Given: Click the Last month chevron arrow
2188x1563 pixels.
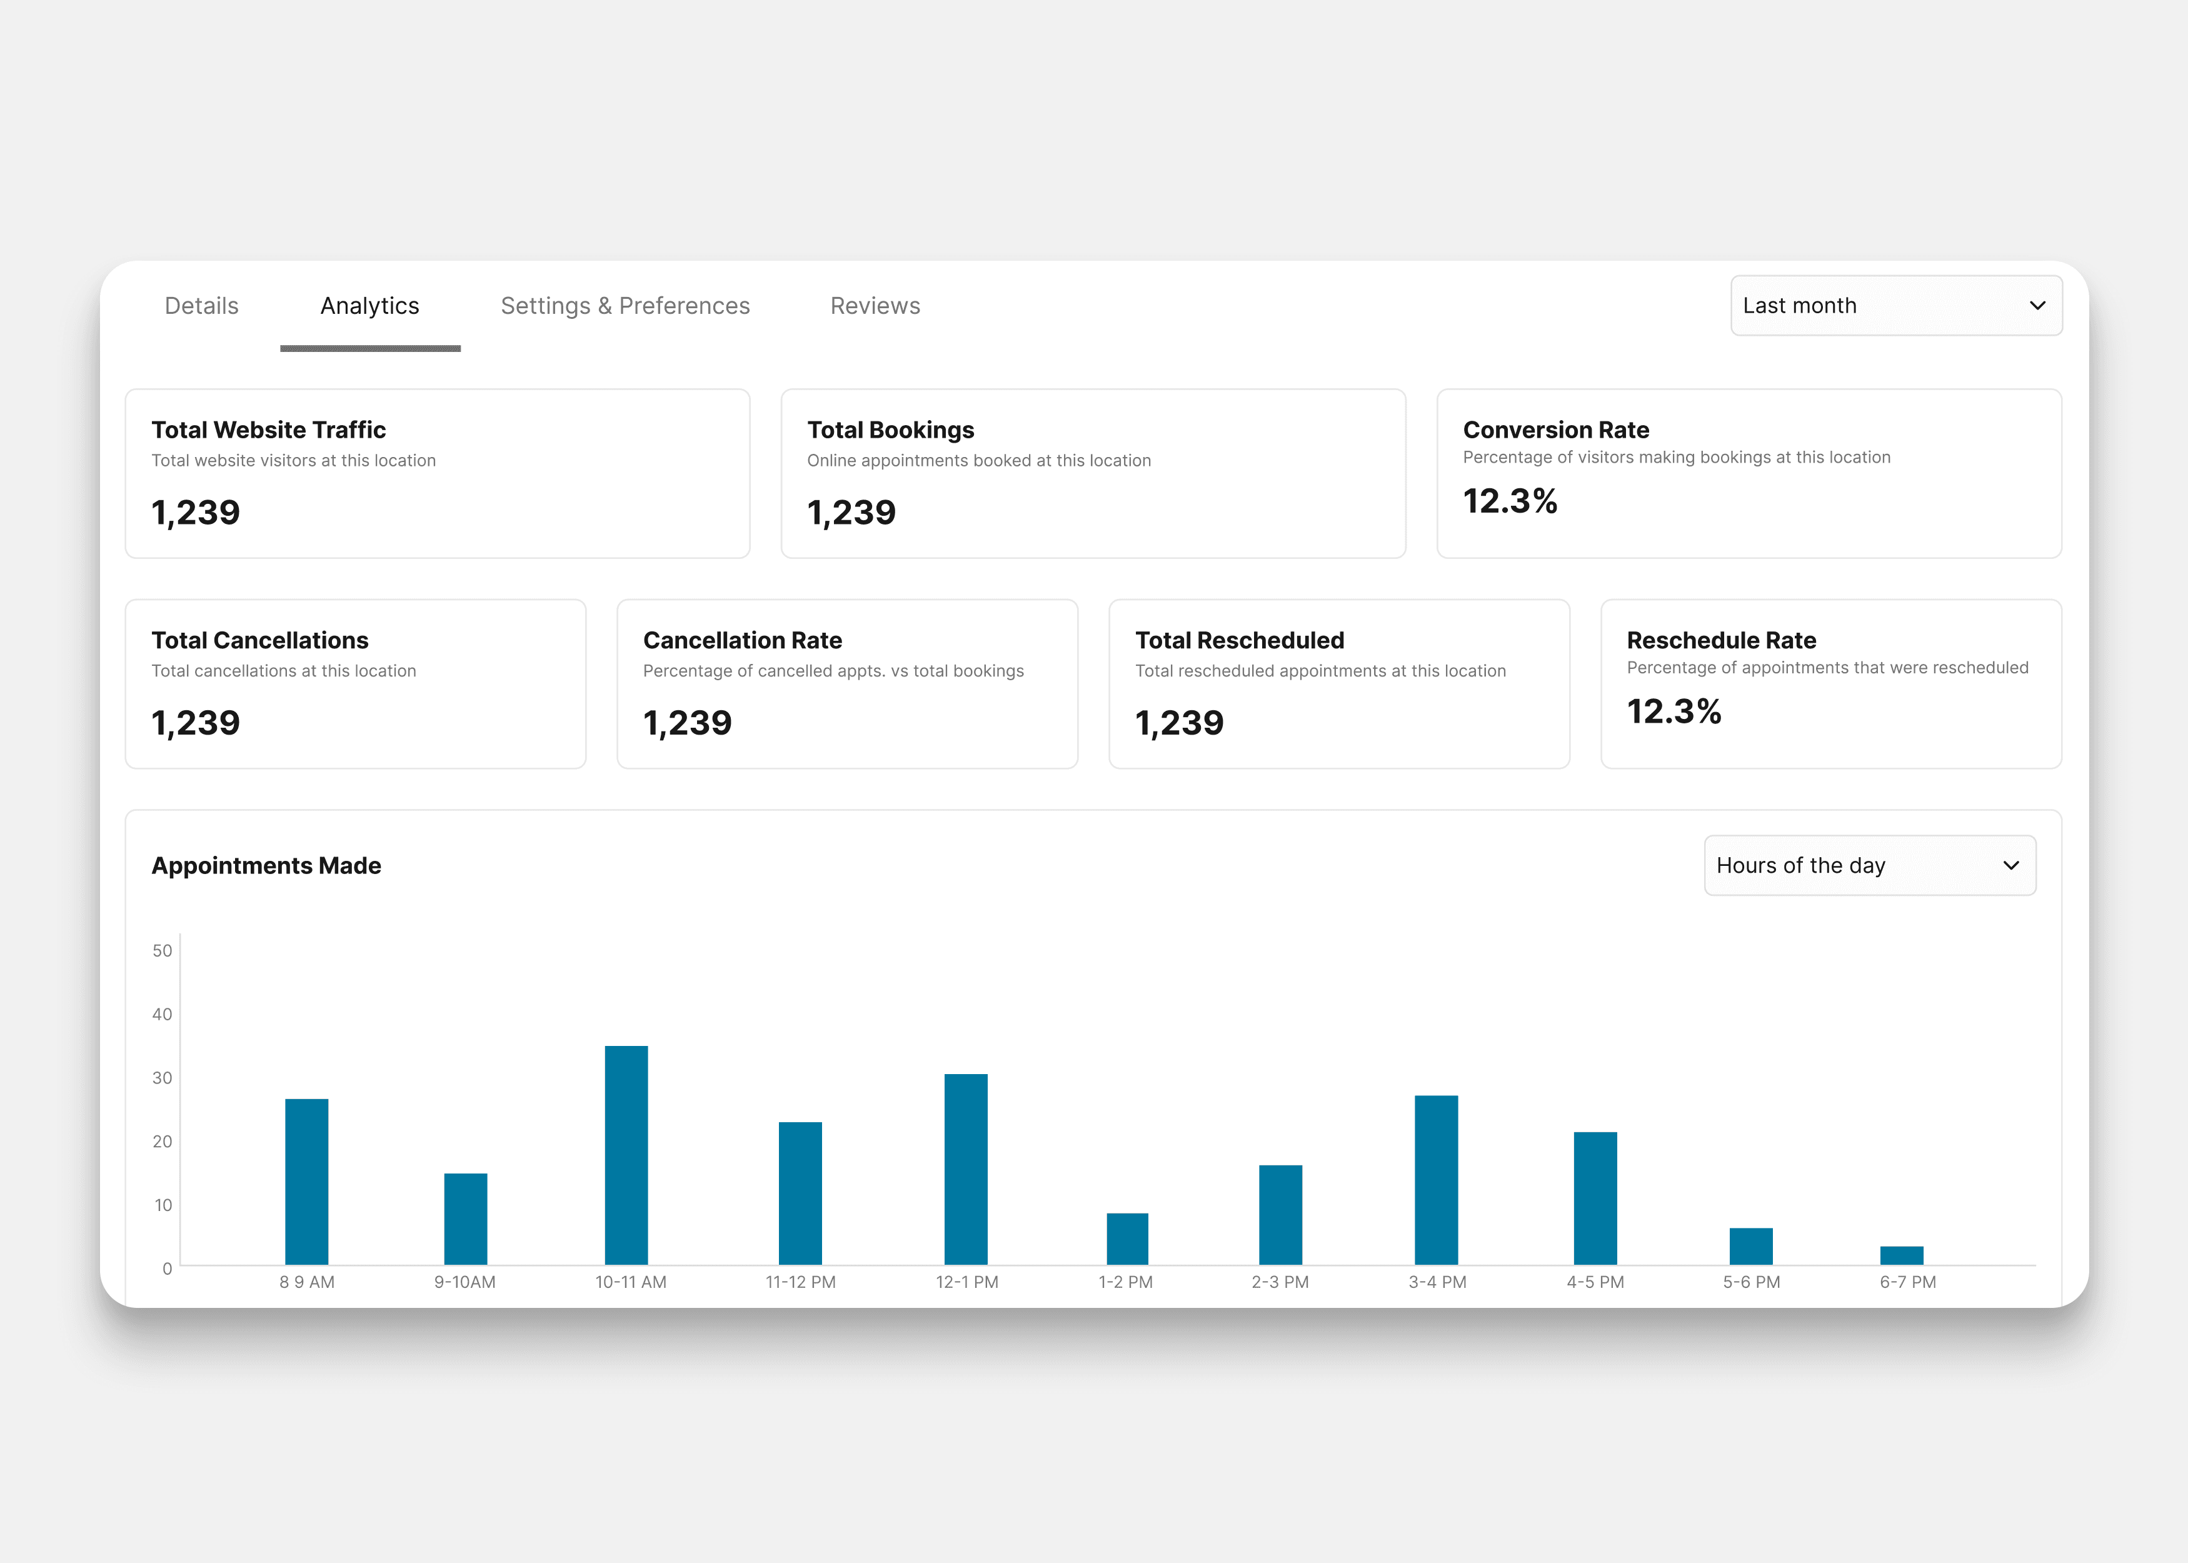Looking at the screenshot, I should coord(2037,306).
